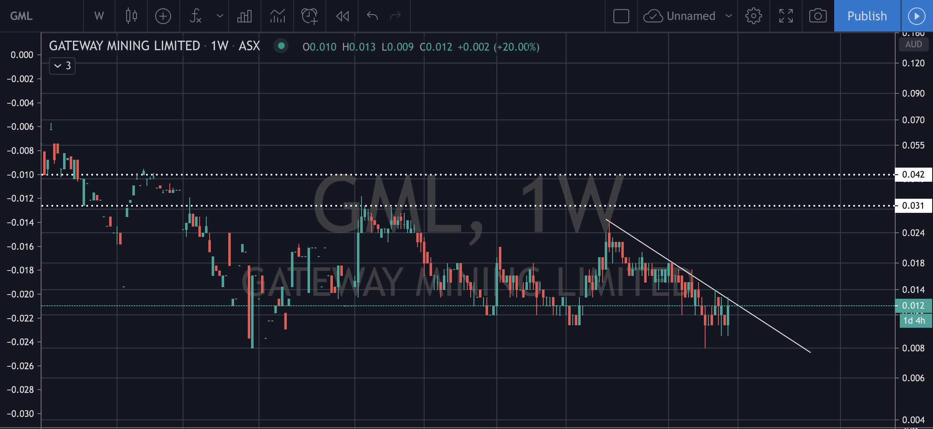This screenshot has height=429, width=933.
Task: Enter fullscreen mode
Action: 786,16
